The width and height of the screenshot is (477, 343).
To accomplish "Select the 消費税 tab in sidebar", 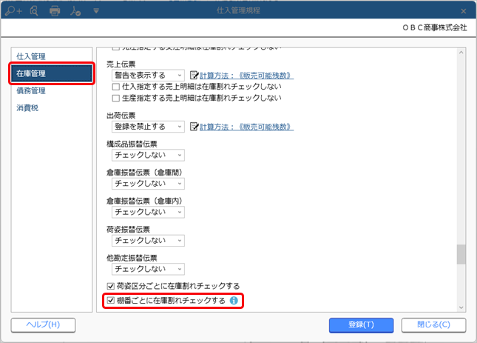I will click(x=52, y=107).
